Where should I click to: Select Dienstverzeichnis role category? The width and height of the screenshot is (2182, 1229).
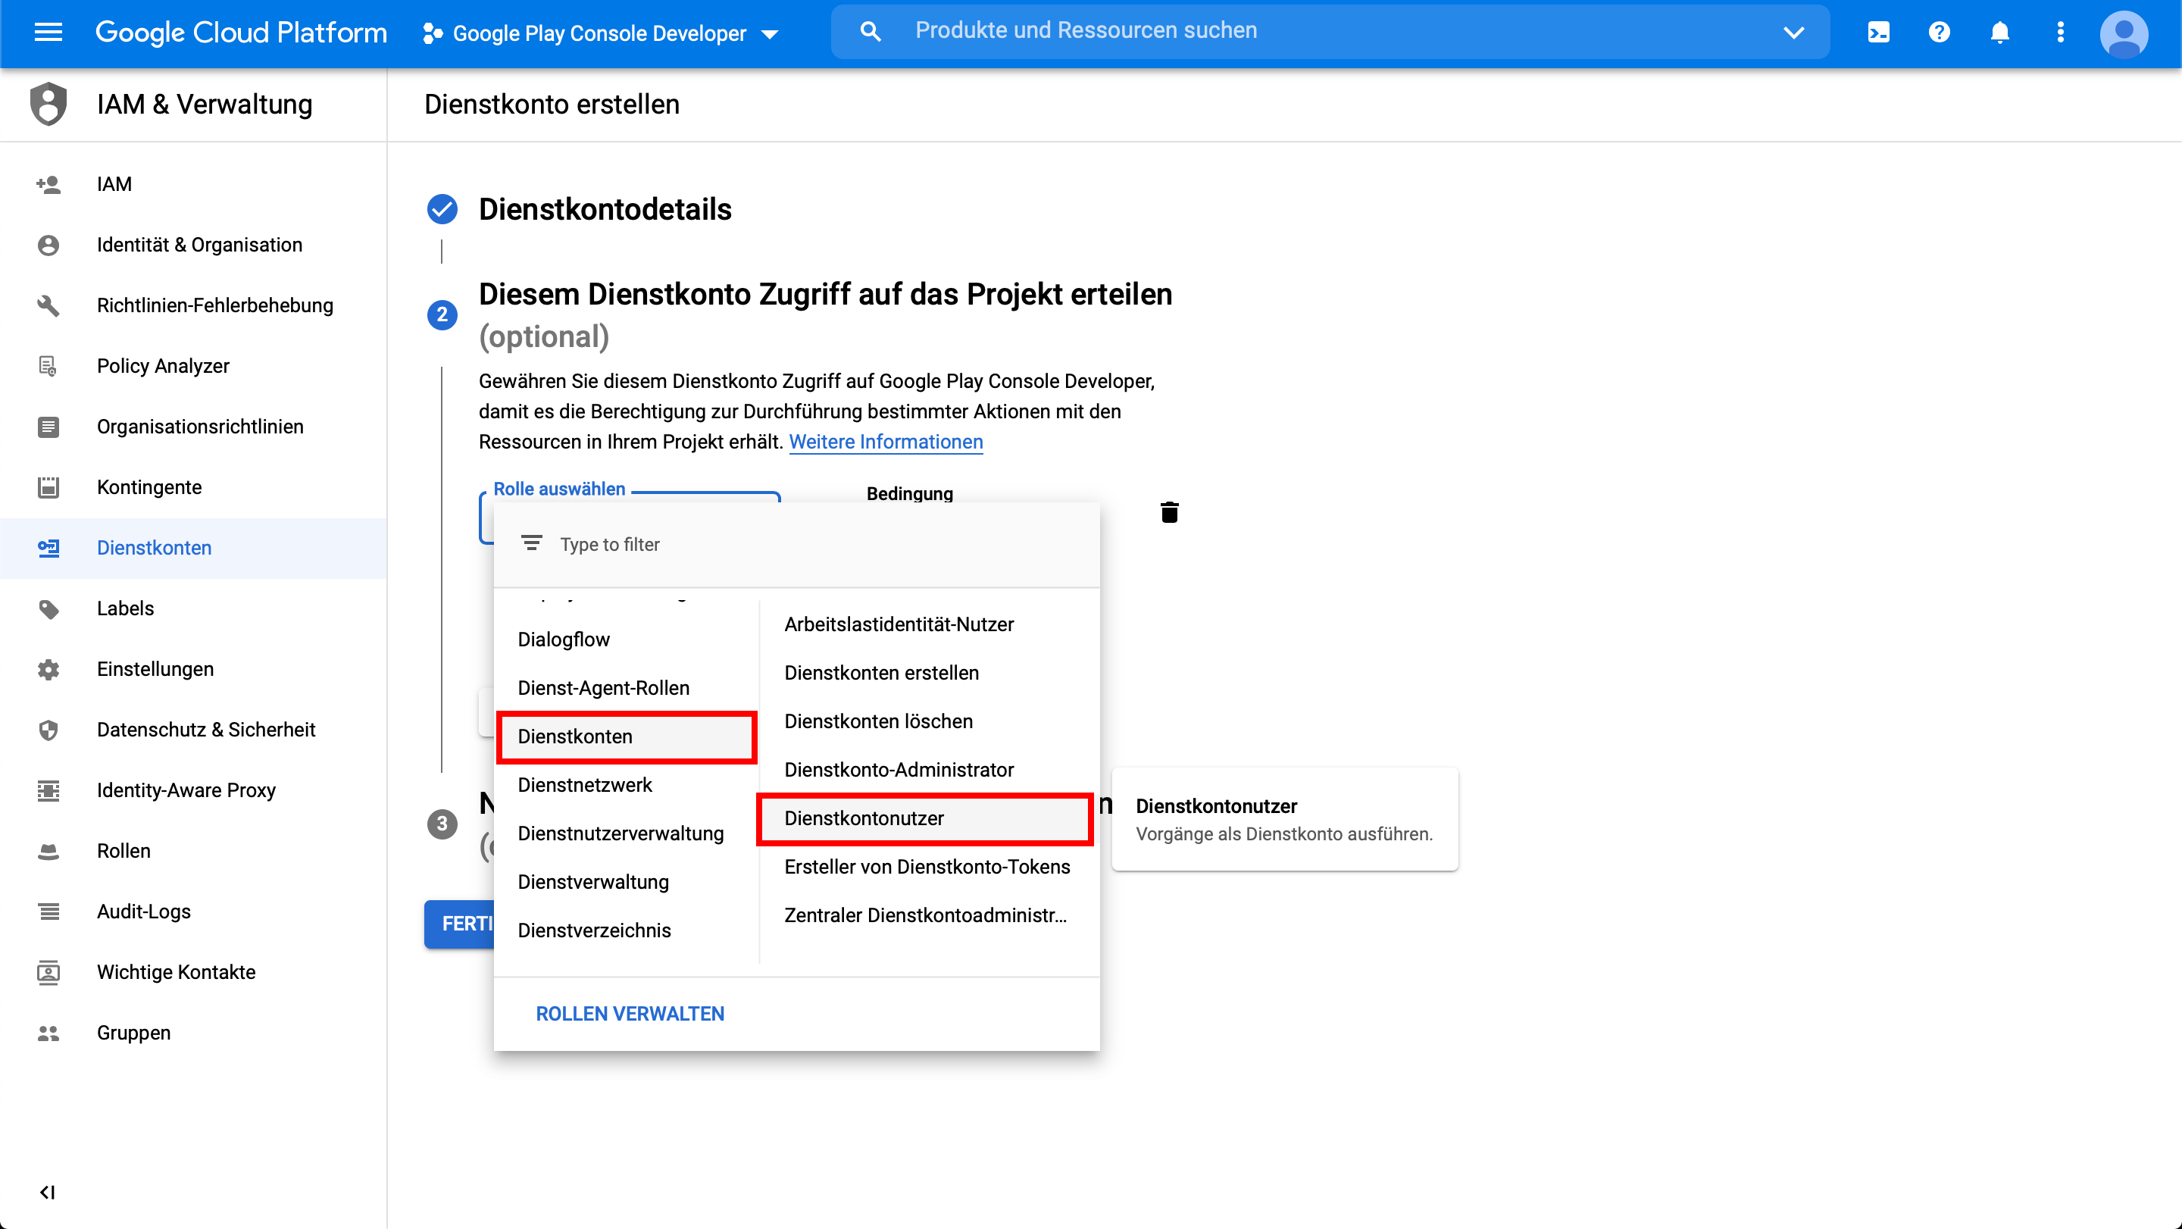tap(627, 930)
